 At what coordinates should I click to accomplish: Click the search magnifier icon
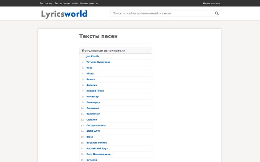[217, 13]
